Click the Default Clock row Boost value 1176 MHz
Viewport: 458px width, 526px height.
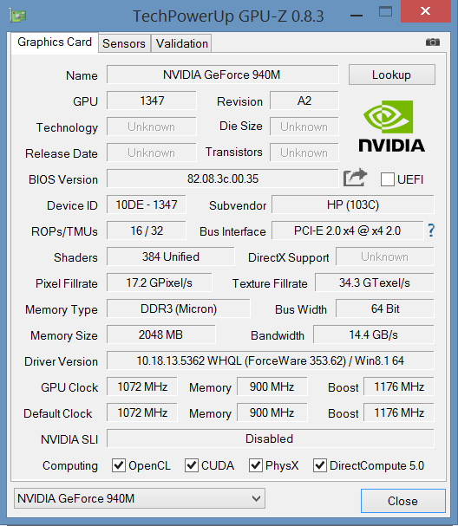(399, 412)
